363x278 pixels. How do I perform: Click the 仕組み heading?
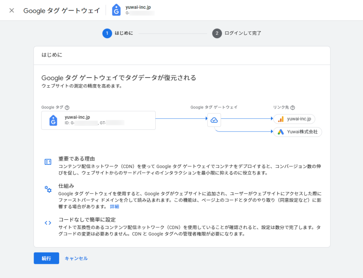(66, 186)
